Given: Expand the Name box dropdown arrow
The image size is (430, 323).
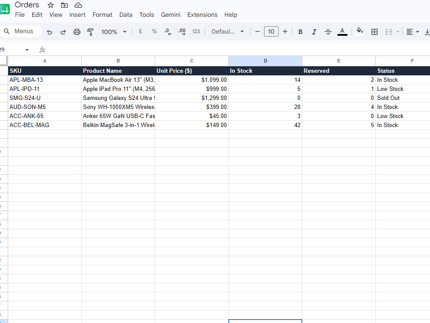Looking at the screenshot, I should point(27,50).
